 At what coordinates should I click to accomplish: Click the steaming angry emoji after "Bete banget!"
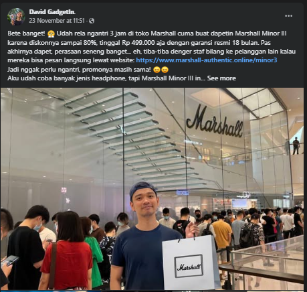[x=51, y=33]
